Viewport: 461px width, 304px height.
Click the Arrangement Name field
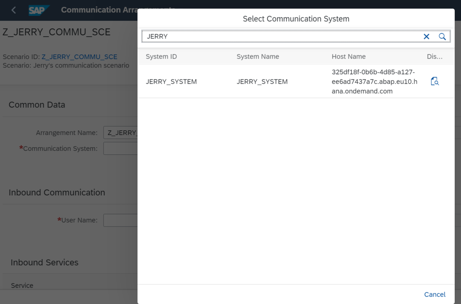(120, 133)
